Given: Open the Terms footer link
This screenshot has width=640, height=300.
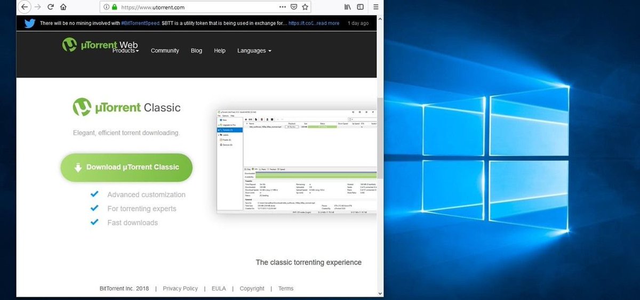Looking at the screenshot, I should pos(286,288).
